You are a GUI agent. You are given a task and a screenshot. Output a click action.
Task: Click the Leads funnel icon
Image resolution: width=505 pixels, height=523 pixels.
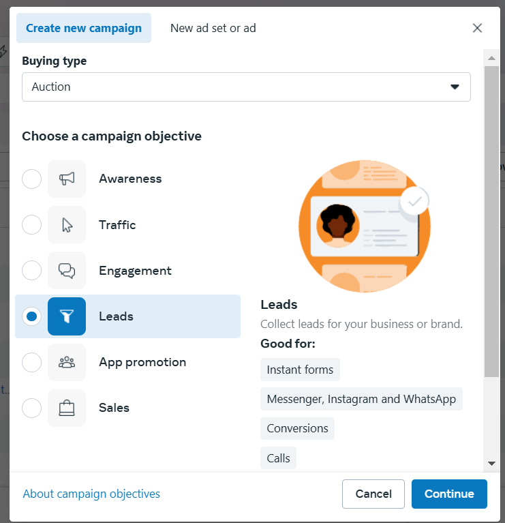coord(67,316)
